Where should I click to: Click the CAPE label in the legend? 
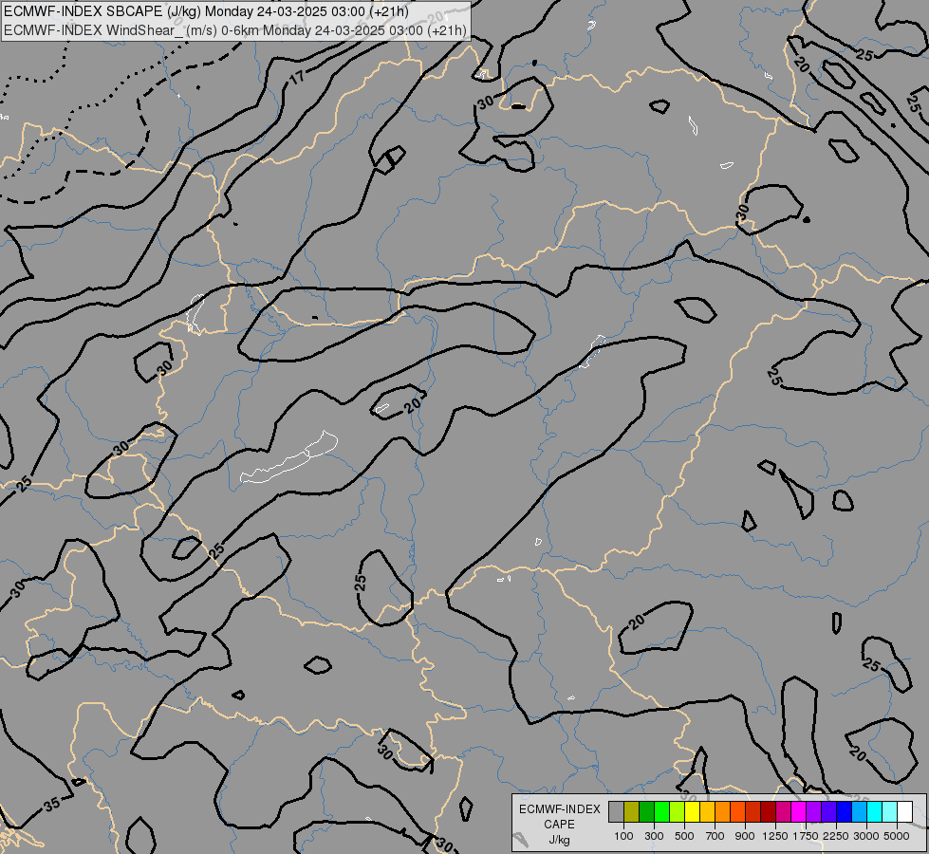559,825
